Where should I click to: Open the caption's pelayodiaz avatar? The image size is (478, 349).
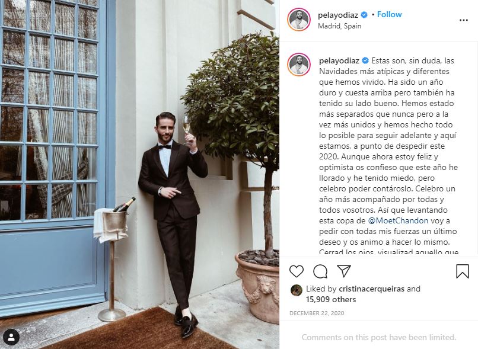[x=299, y=65]
